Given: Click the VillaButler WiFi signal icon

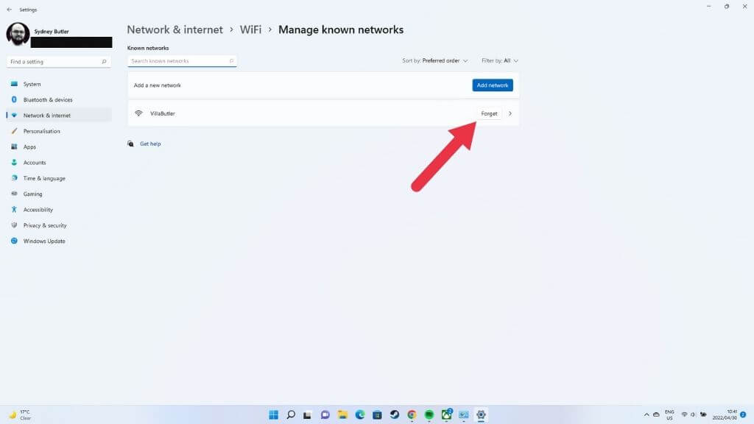Looking at the screenshot, I should click(138, 113).
